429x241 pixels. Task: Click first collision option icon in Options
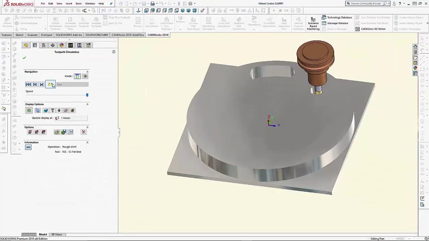[x=30, y=132]
